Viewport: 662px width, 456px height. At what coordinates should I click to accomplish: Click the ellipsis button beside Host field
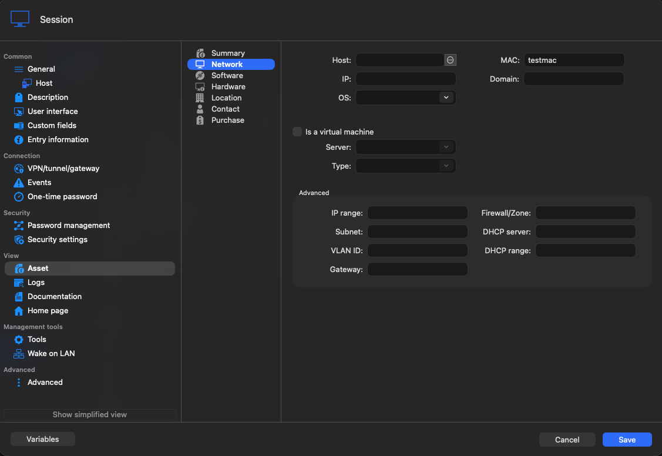(x=451, y=61)
